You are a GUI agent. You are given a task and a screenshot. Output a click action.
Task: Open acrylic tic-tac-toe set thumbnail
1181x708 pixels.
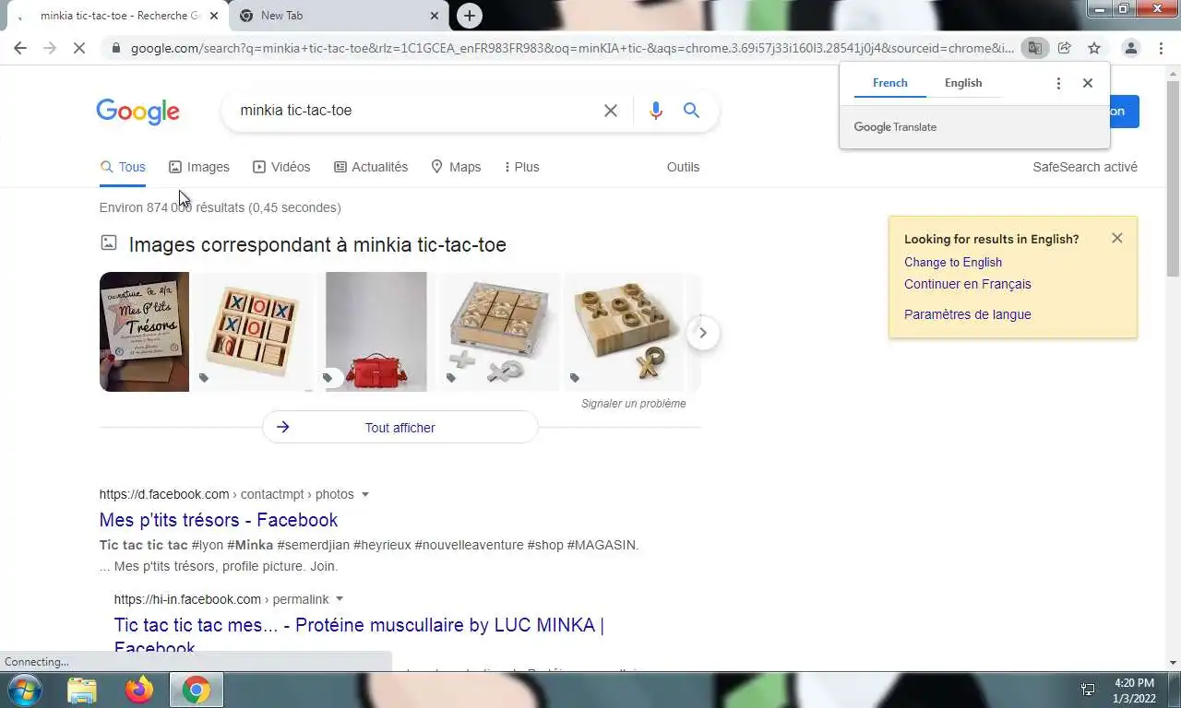(499, 332)
